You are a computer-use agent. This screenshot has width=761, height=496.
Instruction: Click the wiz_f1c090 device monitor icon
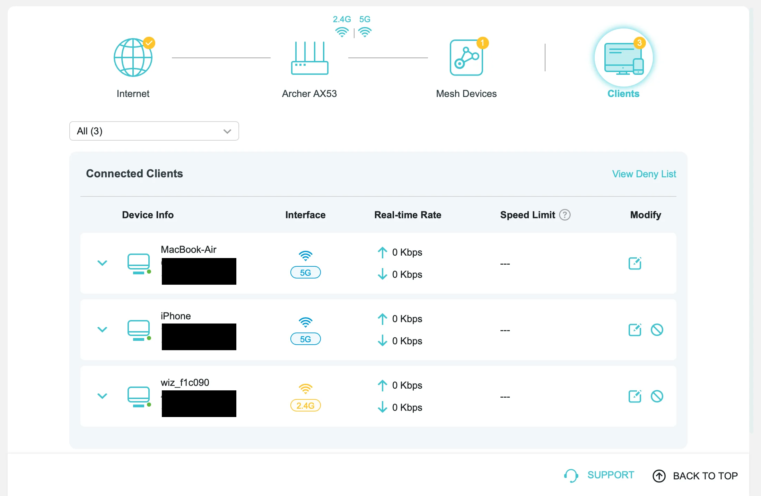[x=139, y=397]
